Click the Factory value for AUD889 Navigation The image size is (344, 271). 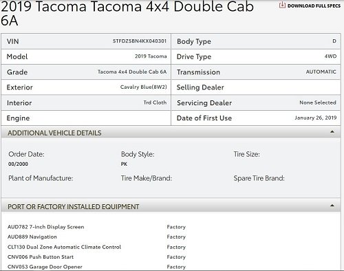[176, 237]
